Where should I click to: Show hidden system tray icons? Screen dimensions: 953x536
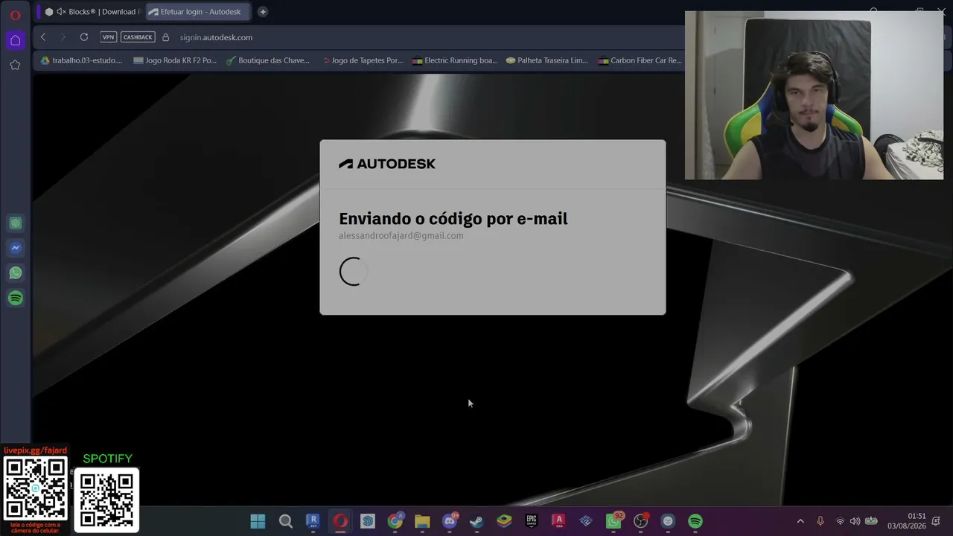point(800,521)
